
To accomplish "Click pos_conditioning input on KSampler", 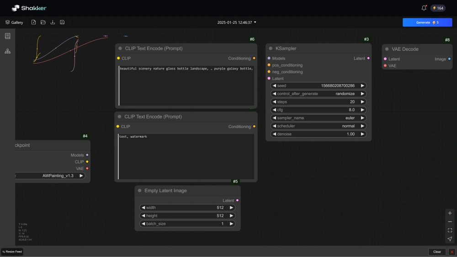I will pos(269,65).
